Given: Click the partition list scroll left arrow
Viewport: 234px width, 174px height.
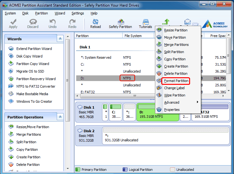Looking at the screenshot, I should [x=77, y=96].
